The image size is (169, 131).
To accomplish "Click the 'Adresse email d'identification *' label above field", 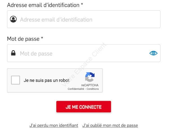I will click(x=45, y=5).
